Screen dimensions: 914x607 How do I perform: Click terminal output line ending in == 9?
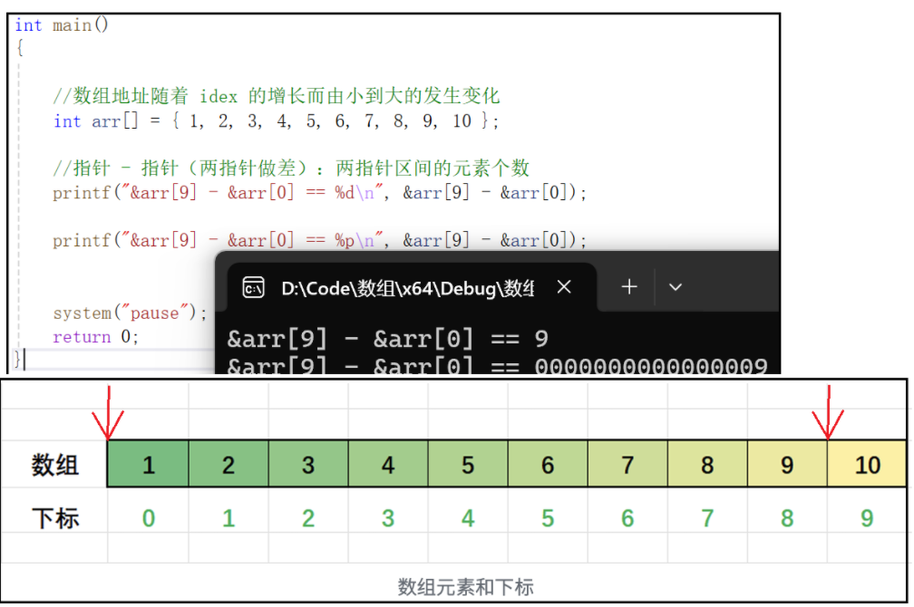(388, 339)
